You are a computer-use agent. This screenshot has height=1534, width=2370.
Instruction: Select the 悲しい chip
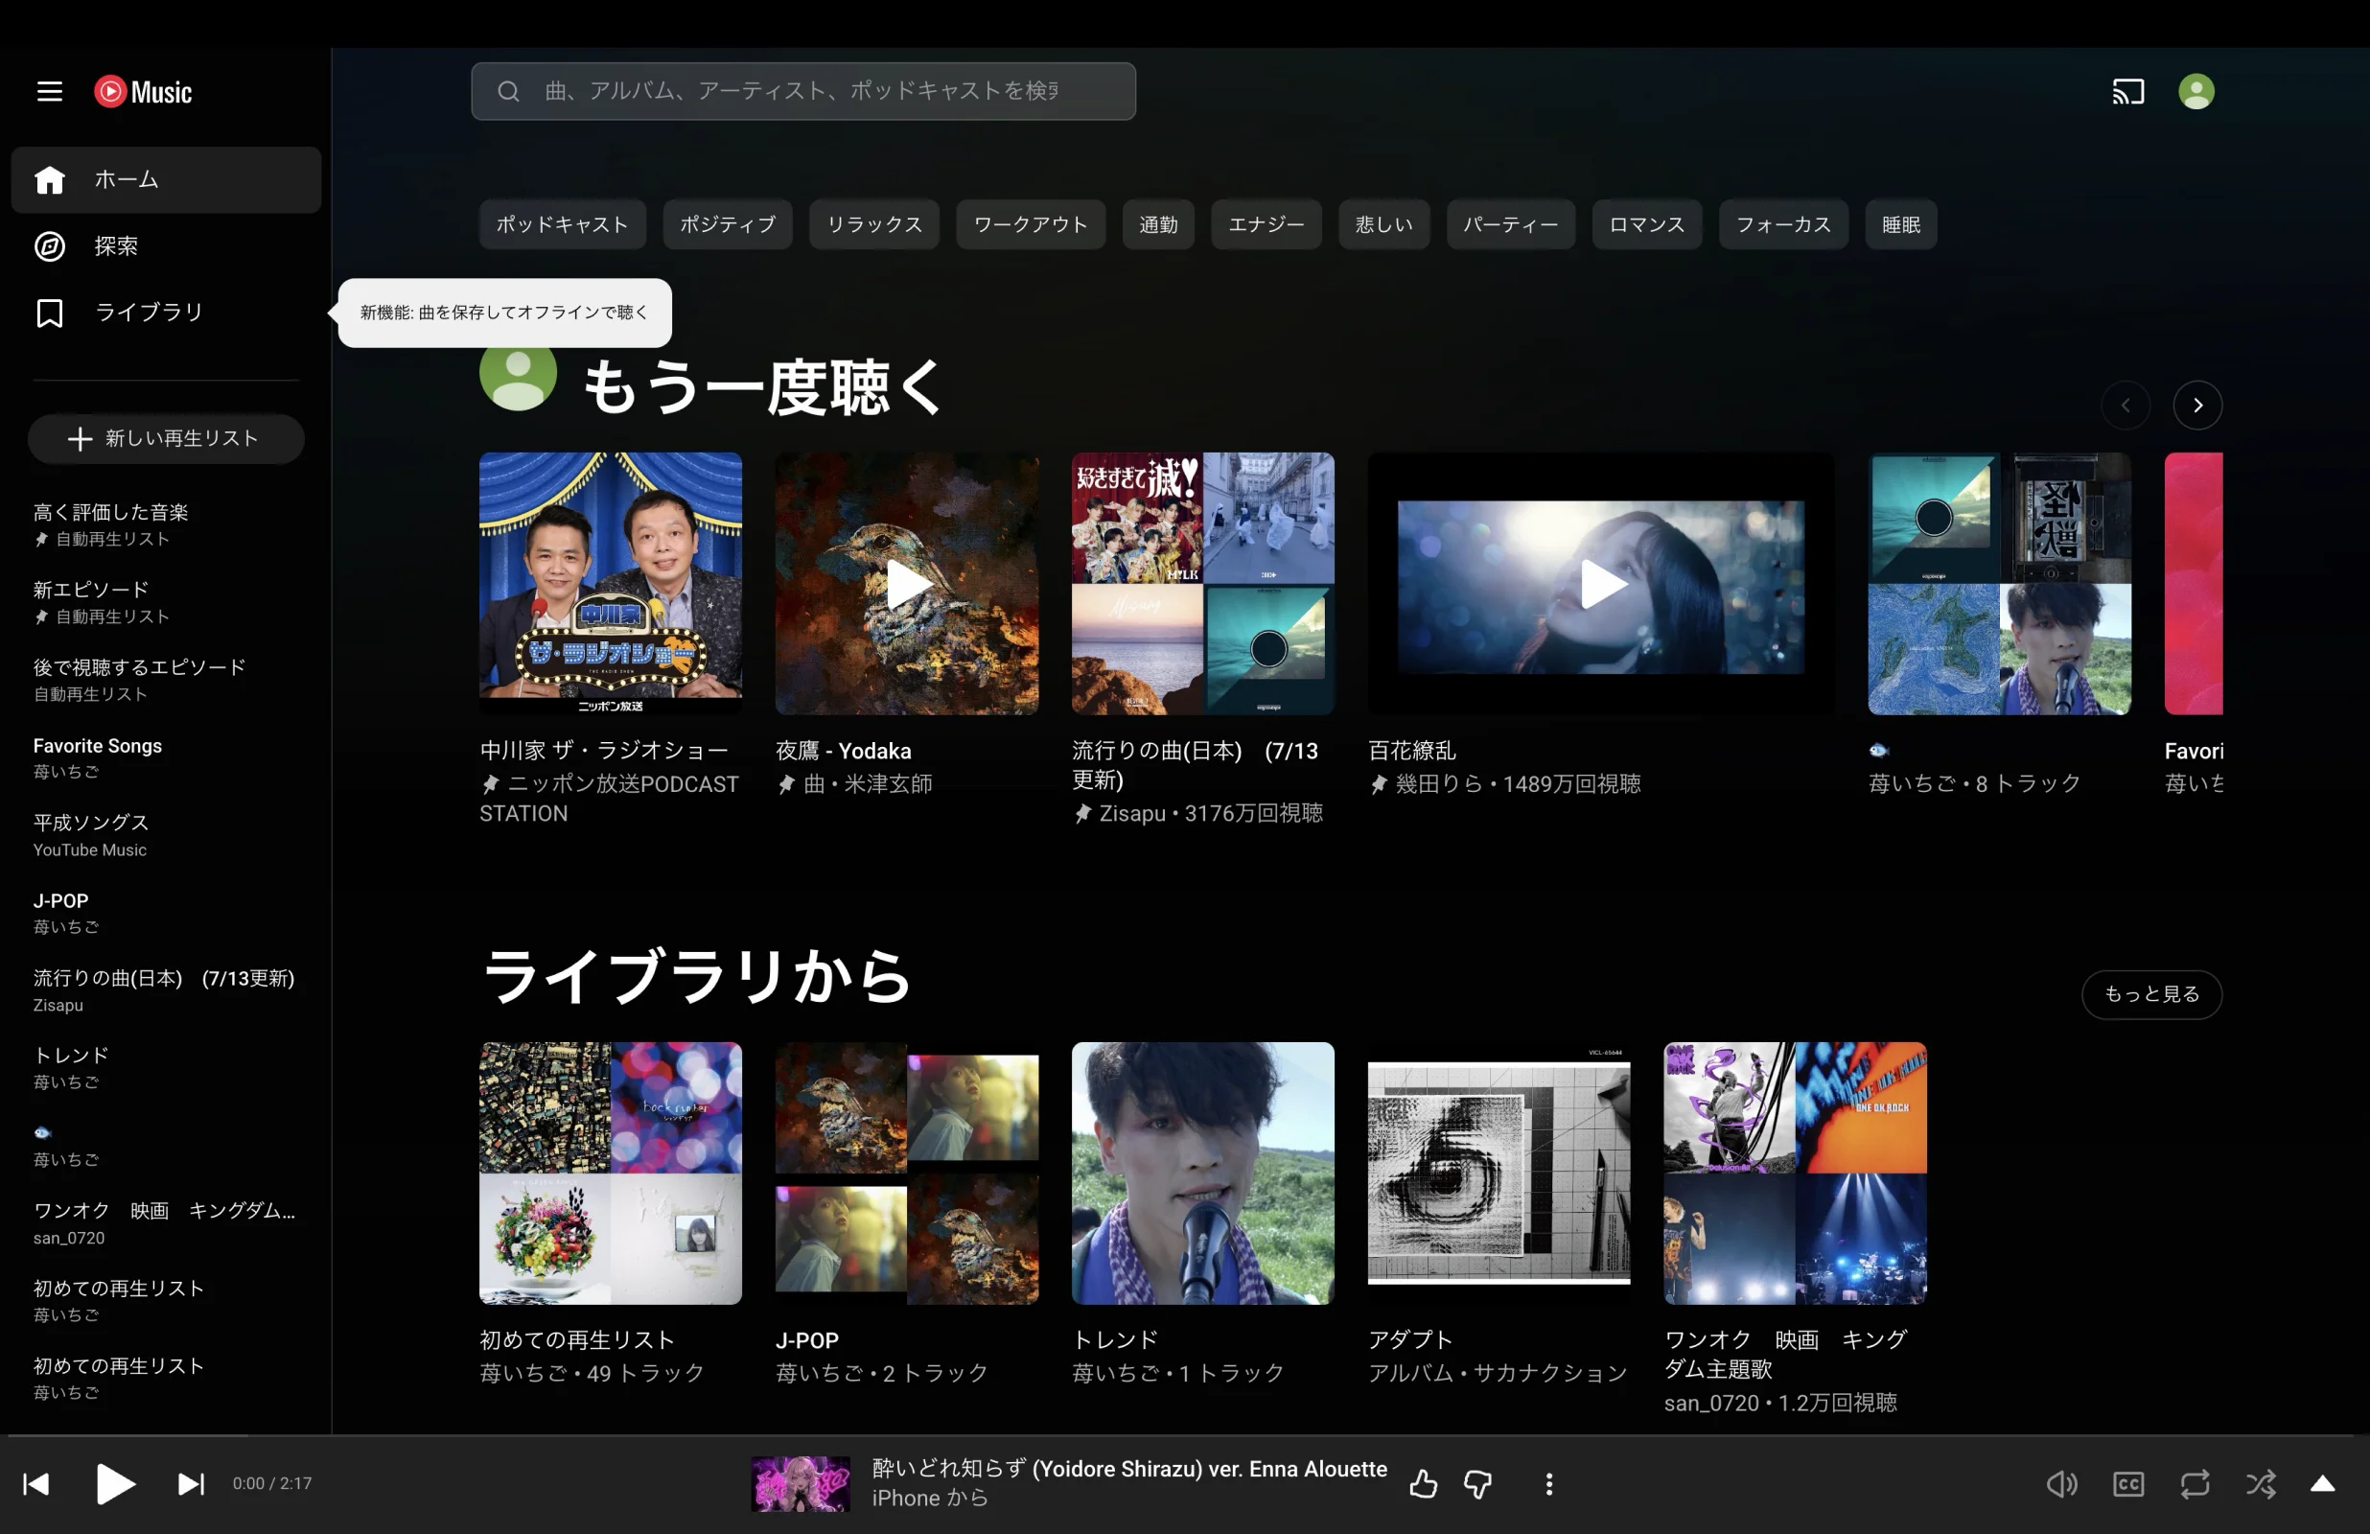tap(1383, 224)
